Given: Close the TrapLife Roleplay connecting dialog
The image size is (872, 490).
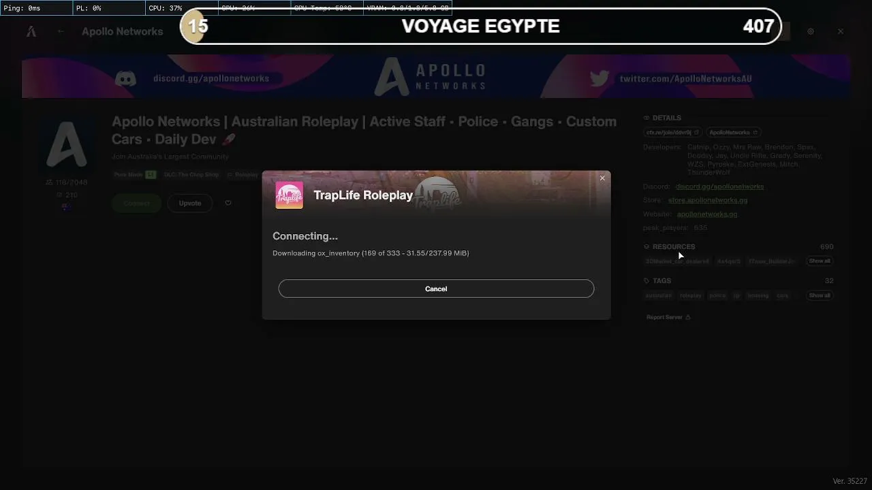Looking at the screenshot, I should pos(602,178).
